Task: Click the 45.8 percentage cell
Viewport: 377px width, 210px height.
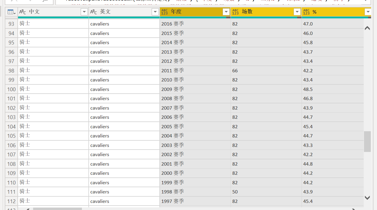Action: pos(333,43)
